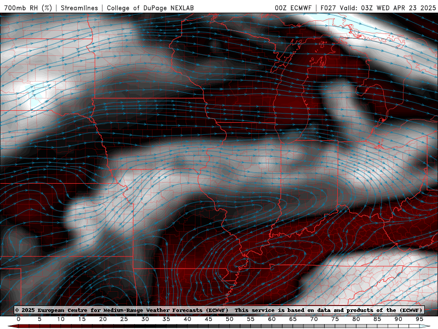Select the "10" value on the color scale
This screenshot has width=438, height=329.
[x=61, y=319]
